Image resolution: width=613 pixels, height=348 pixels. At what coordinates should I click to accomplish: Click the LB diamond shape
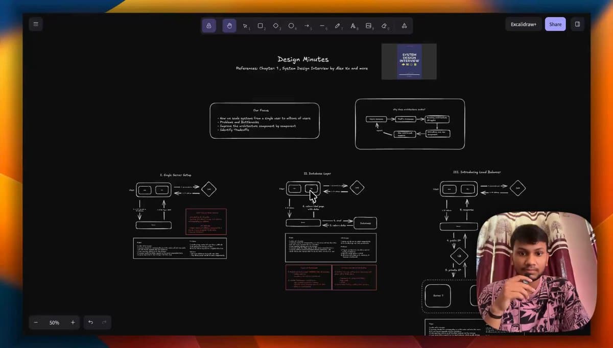(x=459, y=256)
